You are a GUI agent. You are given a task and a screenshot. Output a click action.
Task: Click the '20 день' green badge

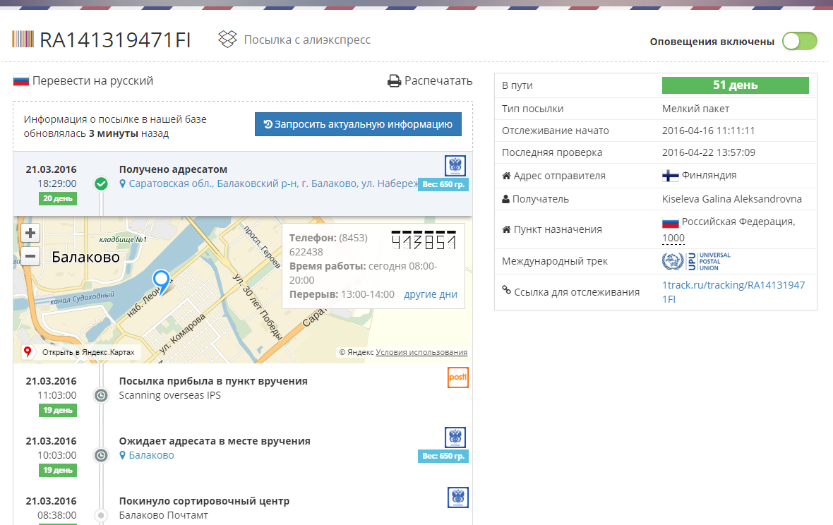58,198
